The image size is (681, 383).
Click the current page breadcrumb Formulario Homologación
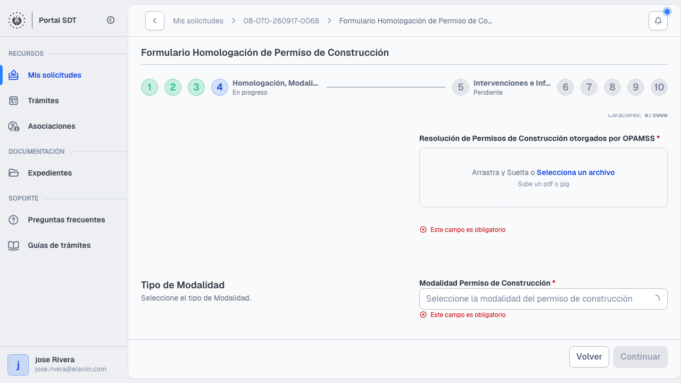coord(416,21)
